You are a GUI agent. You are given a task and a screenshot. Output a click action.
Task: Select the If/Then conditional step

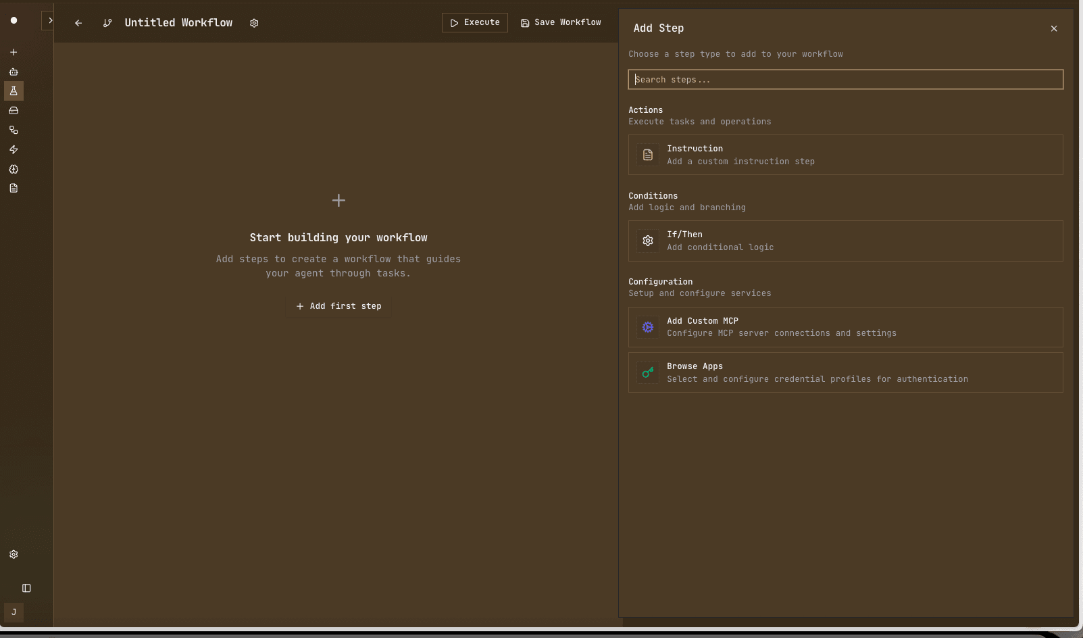[845, 241]
